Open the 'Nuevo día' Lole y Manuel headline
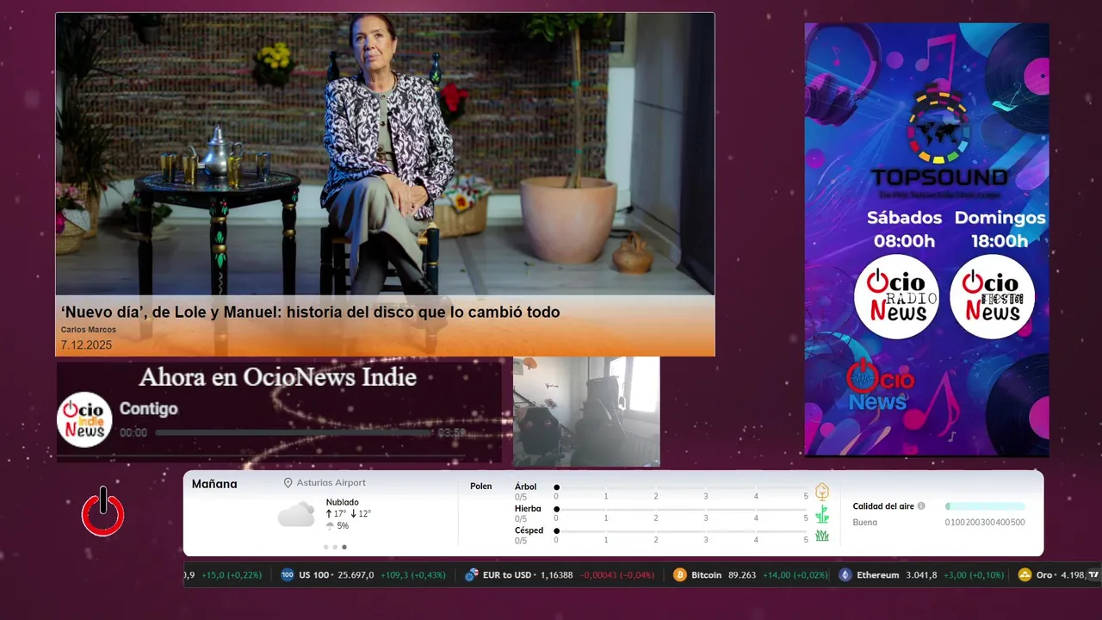 [x=311, y=312]
